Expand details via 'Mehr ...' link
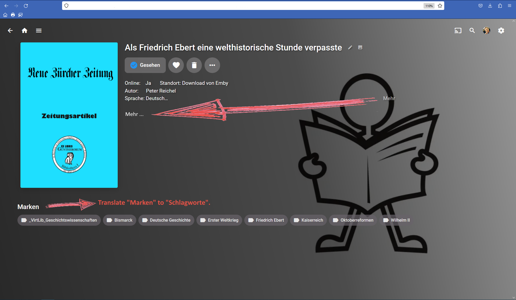Viewport: 516px width, 300px height. pos(134,114)
